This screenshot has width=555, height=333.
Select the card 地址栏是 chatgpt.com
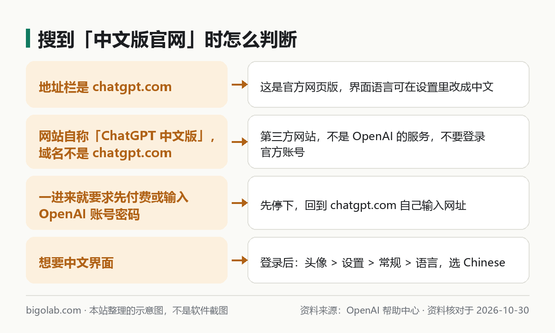[127, 85]
